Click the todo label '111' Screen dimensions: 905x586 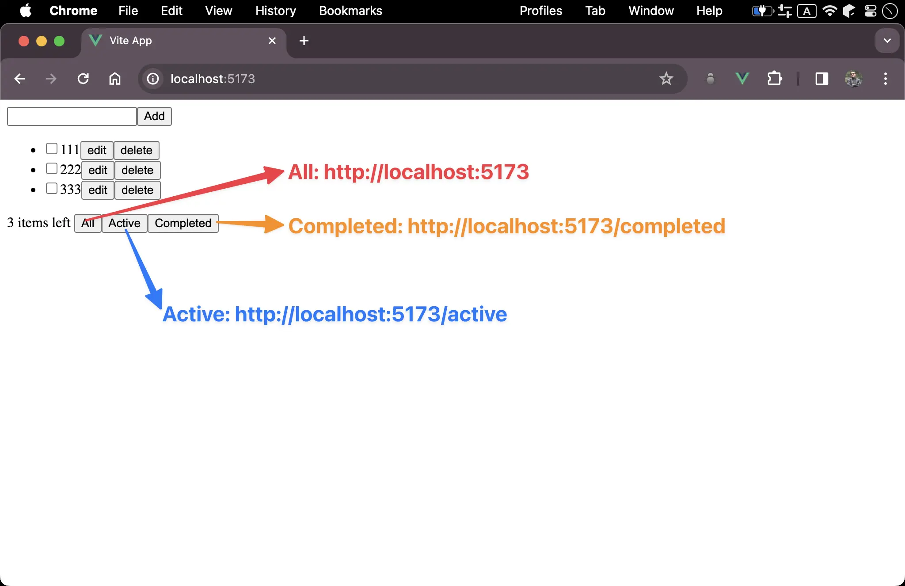(x=70, y=150)
